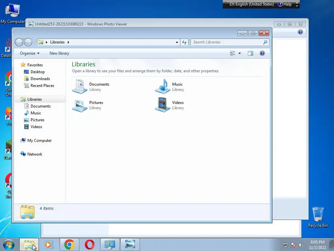Click the Forward navigation button
Viewport: 334px width, 251px height.
point(28,42)
